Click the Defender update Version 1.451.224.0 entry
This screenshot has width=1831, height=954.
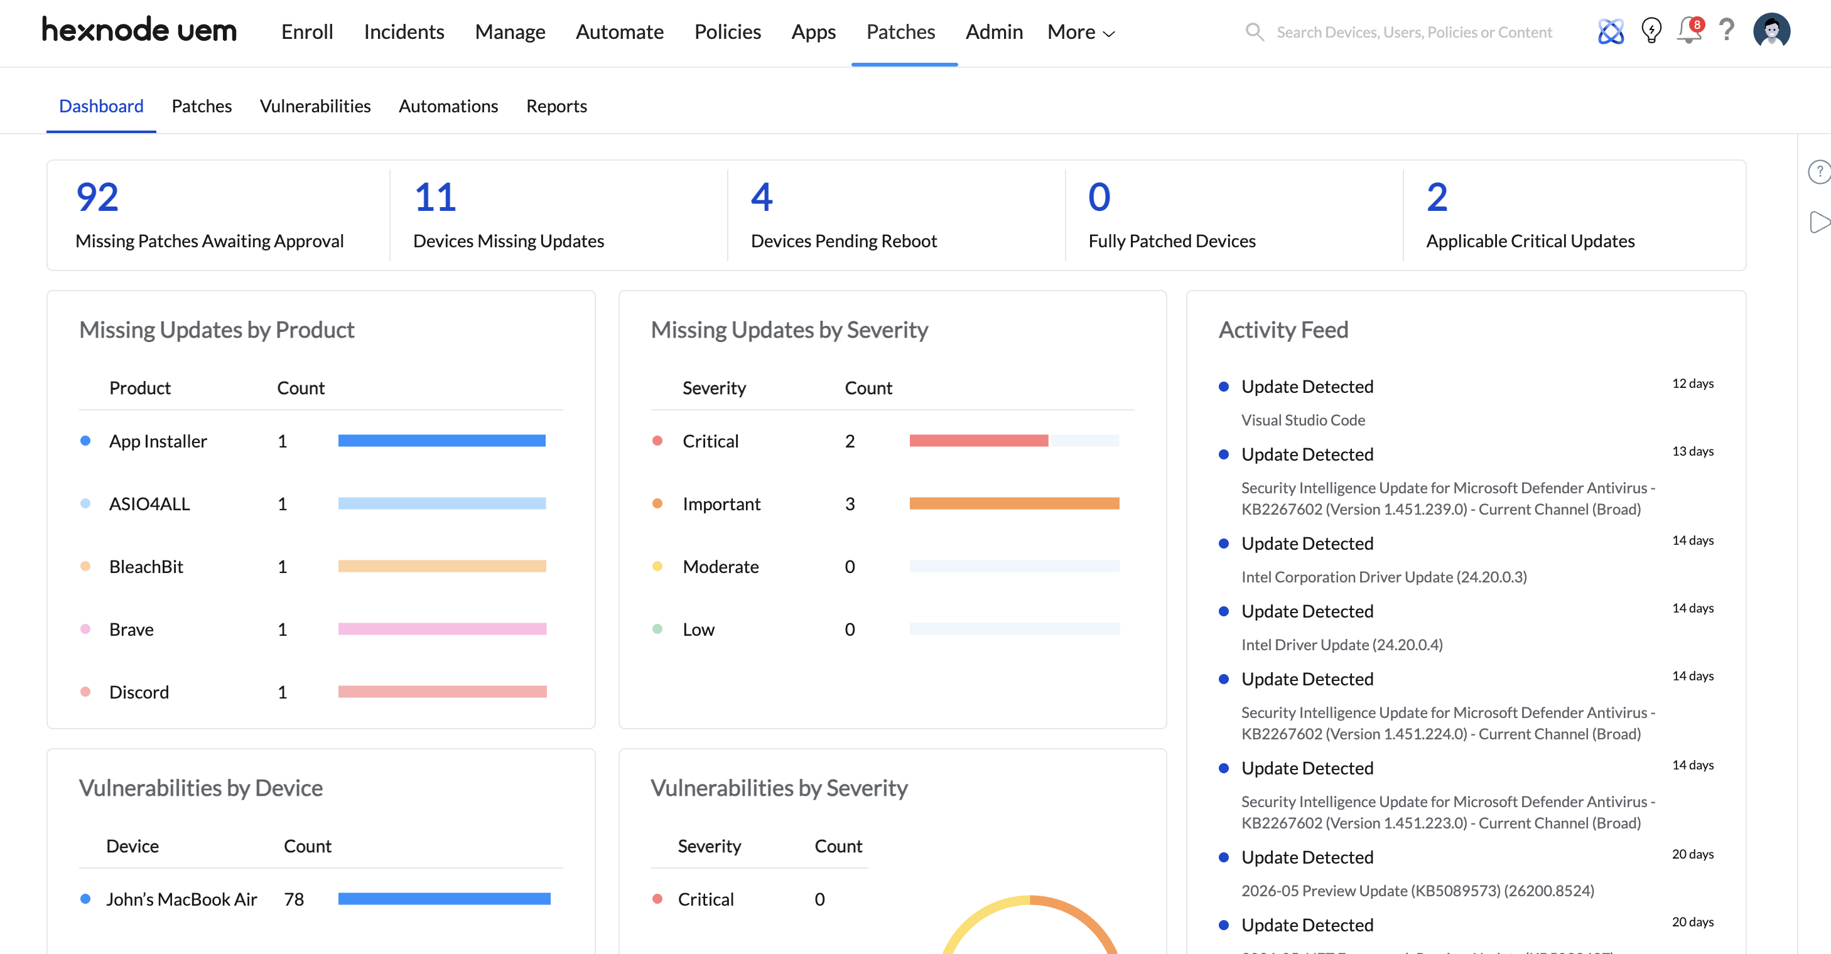tap(1448, 722)
